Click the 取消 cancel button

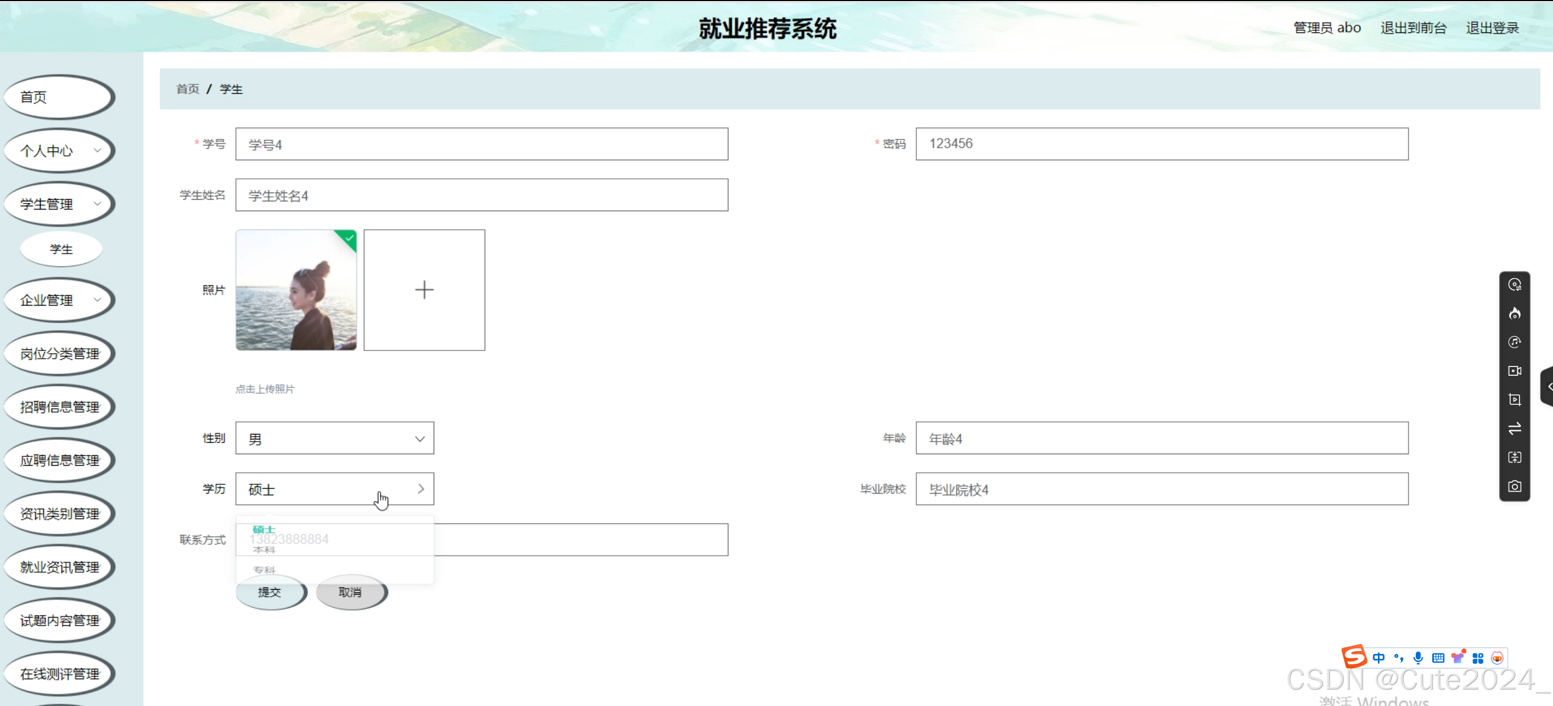point(351,593)
